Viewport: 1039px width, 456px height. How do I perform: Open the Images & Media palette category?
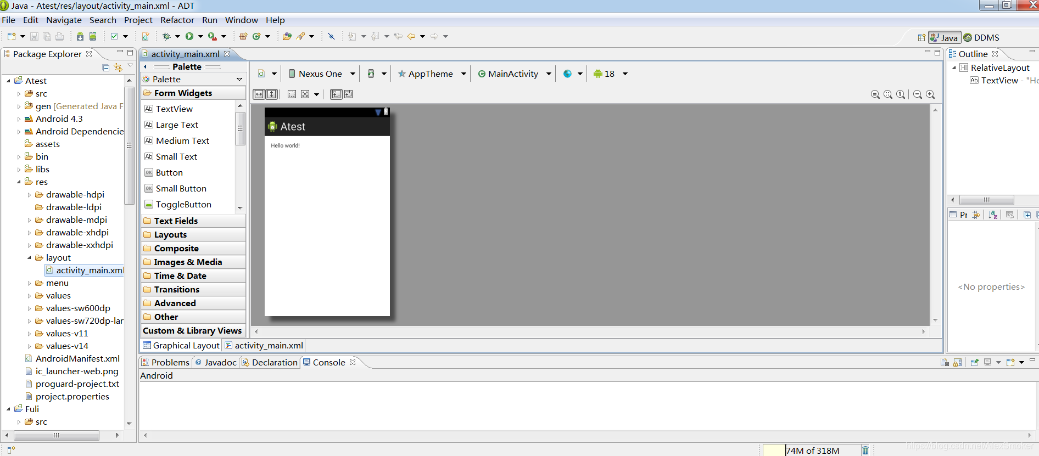[x=193, y=262]
